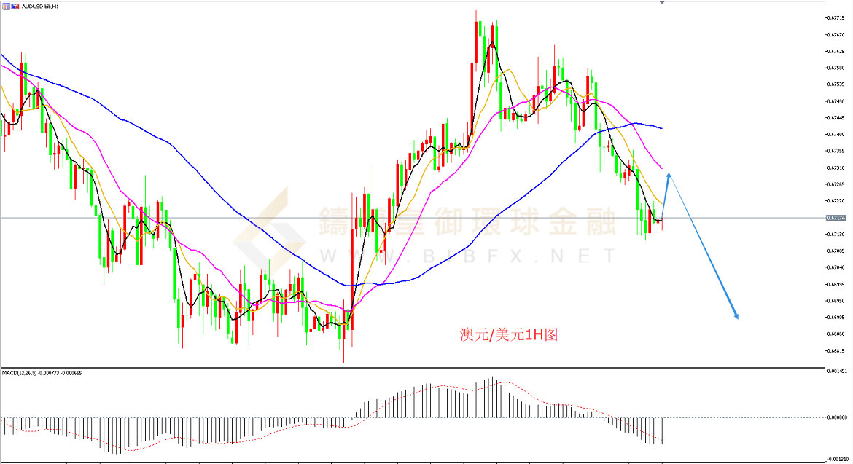Click the MACD(12,26,9) indicator label

point(42,373)
